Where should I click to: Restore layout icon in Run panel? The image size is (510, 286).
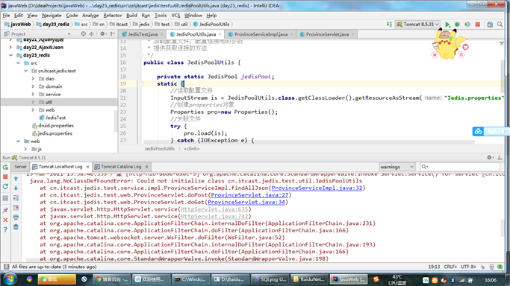(x=5, y=198)
